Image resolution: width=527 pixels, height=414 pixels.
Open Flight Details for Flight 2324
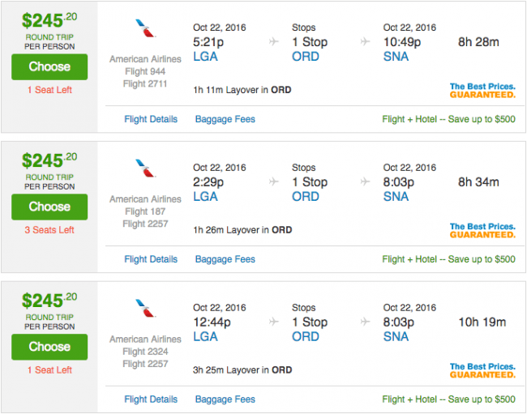coord(151,399)
